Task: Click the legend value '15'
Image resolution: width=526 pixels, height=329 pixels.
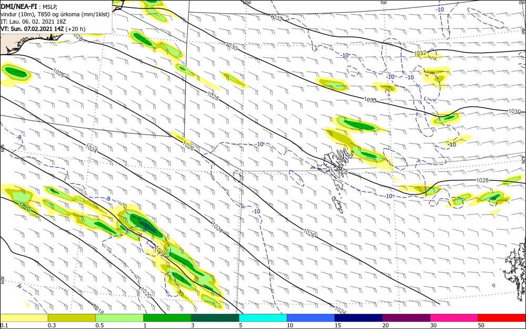Action: click(x=338, y=325)
